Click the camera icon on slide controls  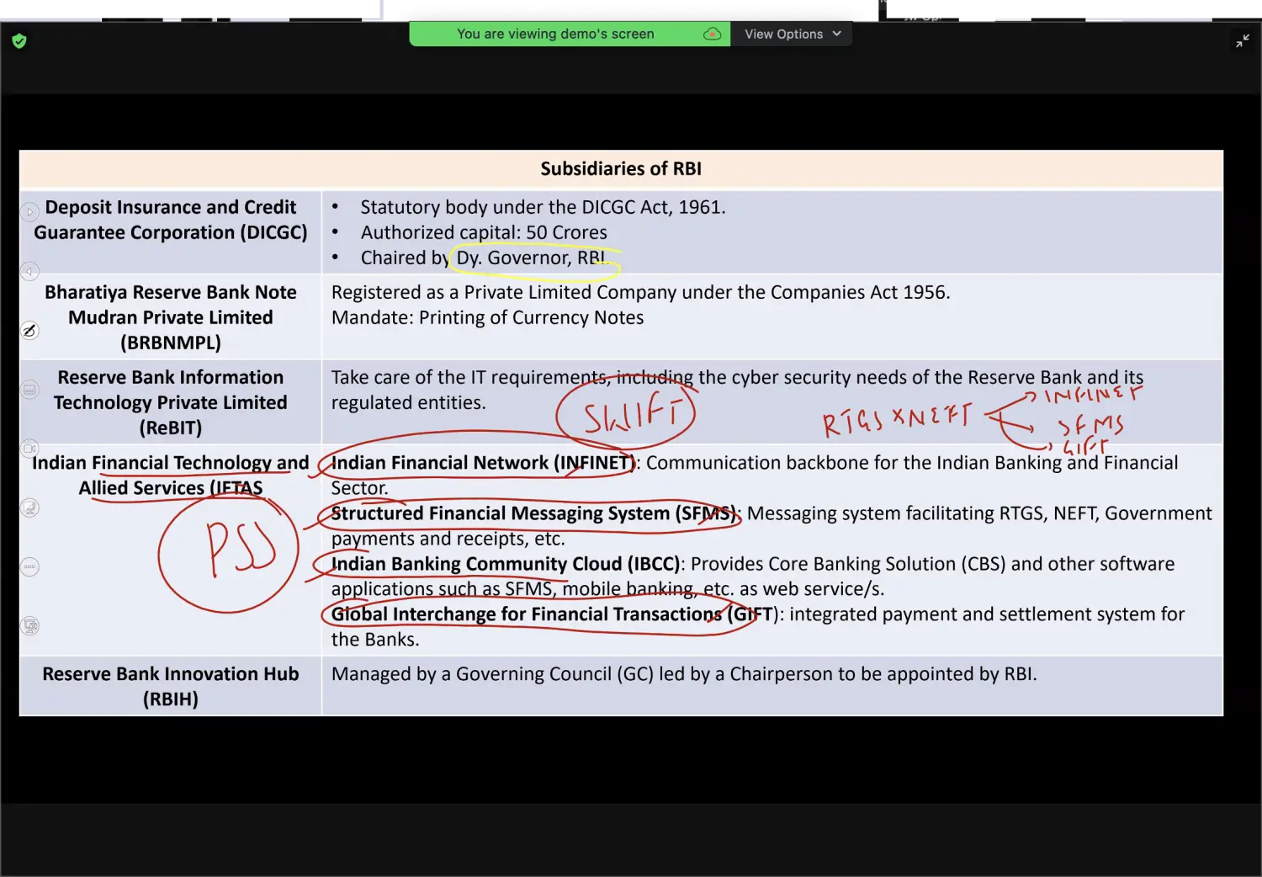[x=29, y=448]
